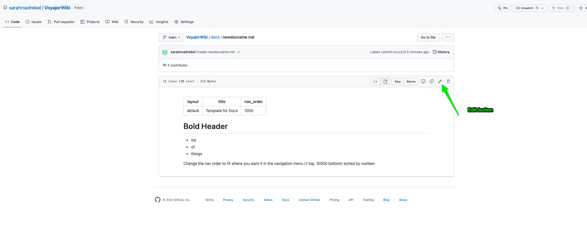Open the three-dot more options menu
This screenshot has height=232, width=587.
[448, 37]
